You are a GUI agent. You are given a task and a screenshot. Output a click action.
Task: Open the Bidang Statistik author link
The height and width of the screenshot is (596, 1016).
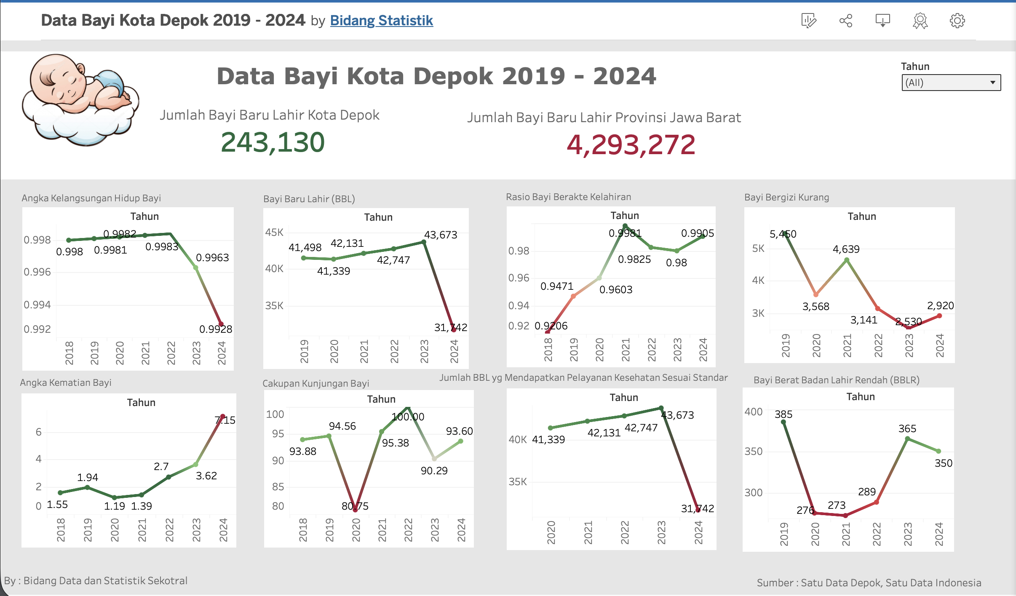click(x=381, y=21)
